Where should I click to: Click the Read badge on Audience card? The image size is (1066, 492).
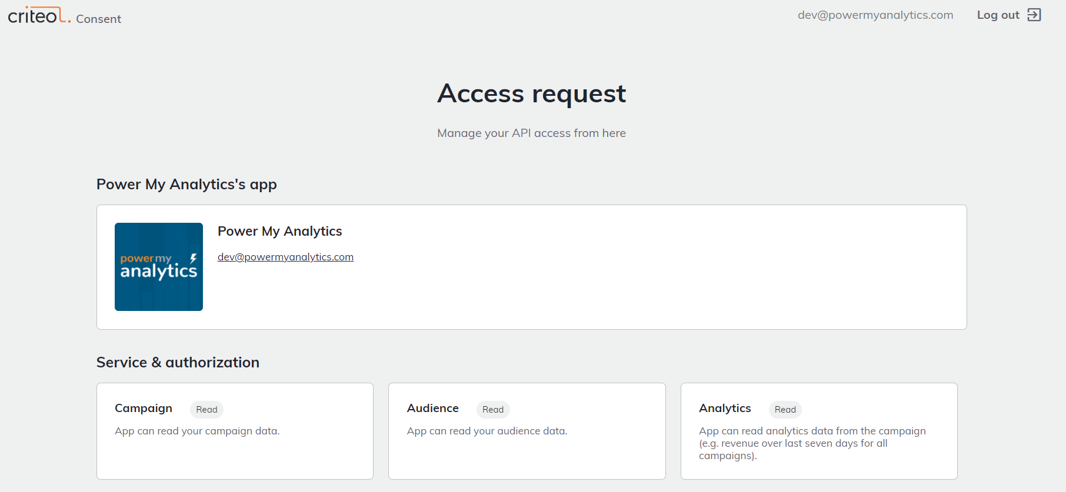click(493, 410)
